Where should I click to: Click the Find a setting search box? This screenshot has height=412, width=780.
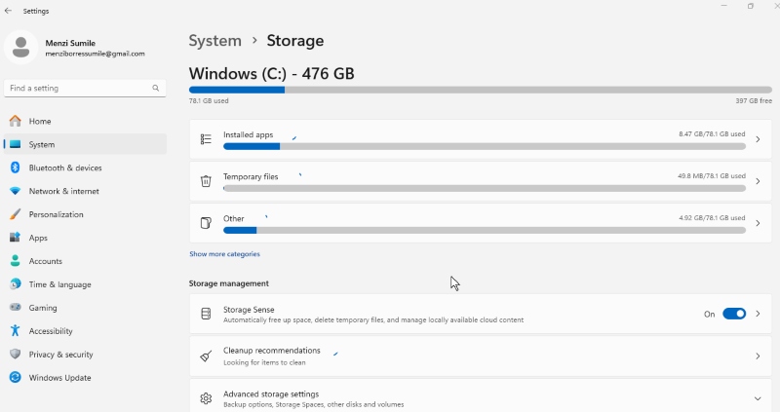tap(85, 88)
